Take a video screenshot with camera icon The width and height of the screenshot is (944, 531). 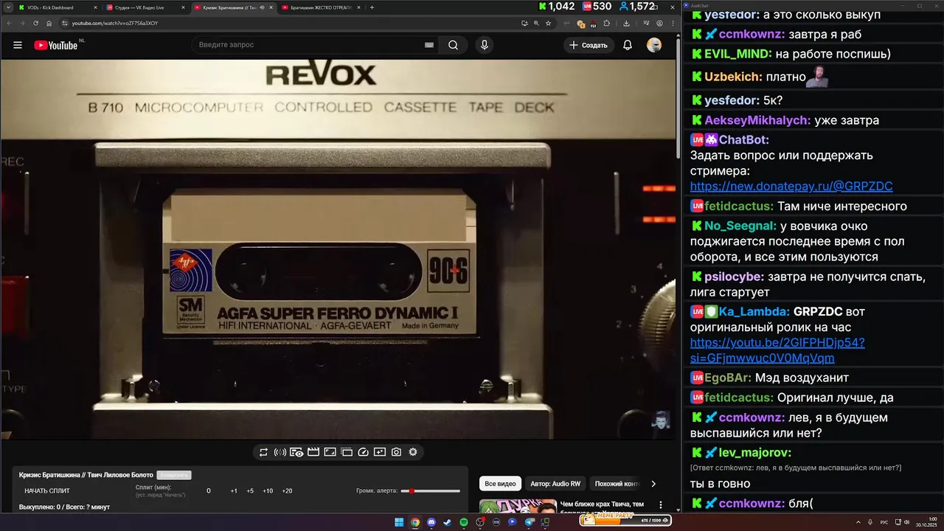[396, 452]
